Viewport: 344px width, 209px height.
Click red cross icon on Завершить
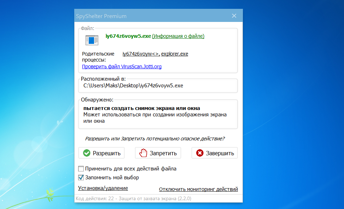click(x=200, y=153)
